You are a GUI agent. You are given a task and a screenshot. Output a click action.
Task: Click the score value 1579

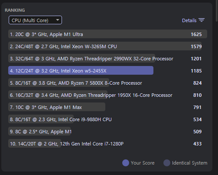coord(196,46)
